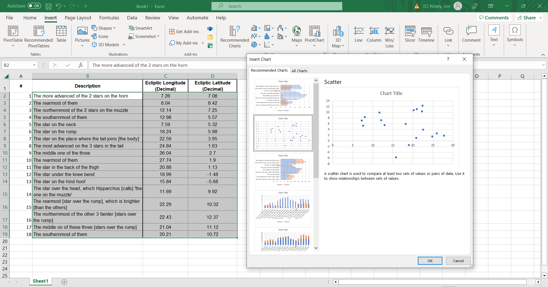Click the 'The star on the neck' cell

point(88,124)
